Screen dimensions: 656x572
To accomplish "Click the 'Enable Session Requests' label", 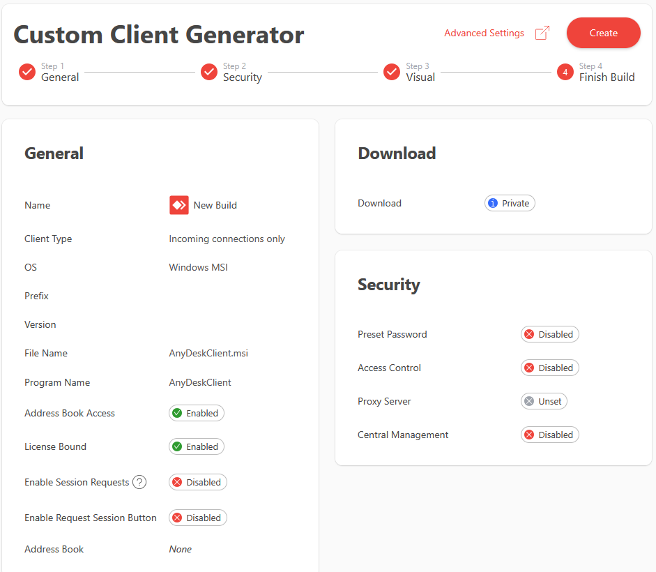I will 77,483.
